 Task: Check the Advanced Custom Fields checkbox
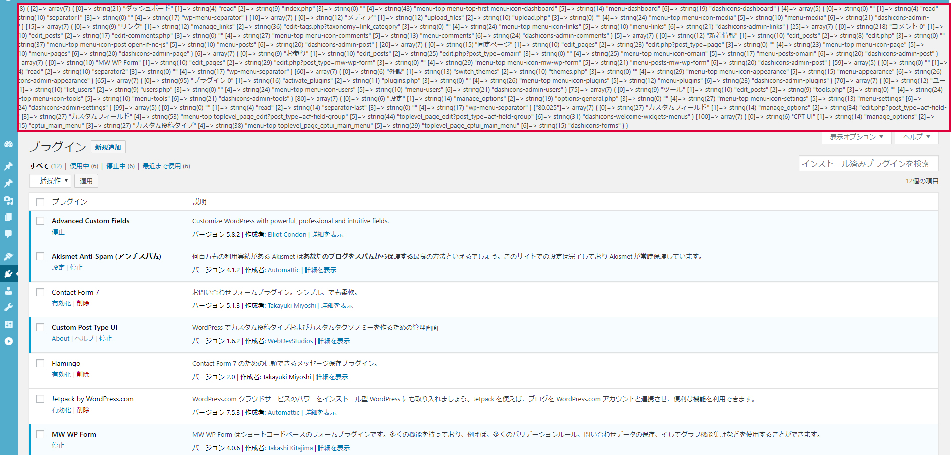click(x=40, y=221)
